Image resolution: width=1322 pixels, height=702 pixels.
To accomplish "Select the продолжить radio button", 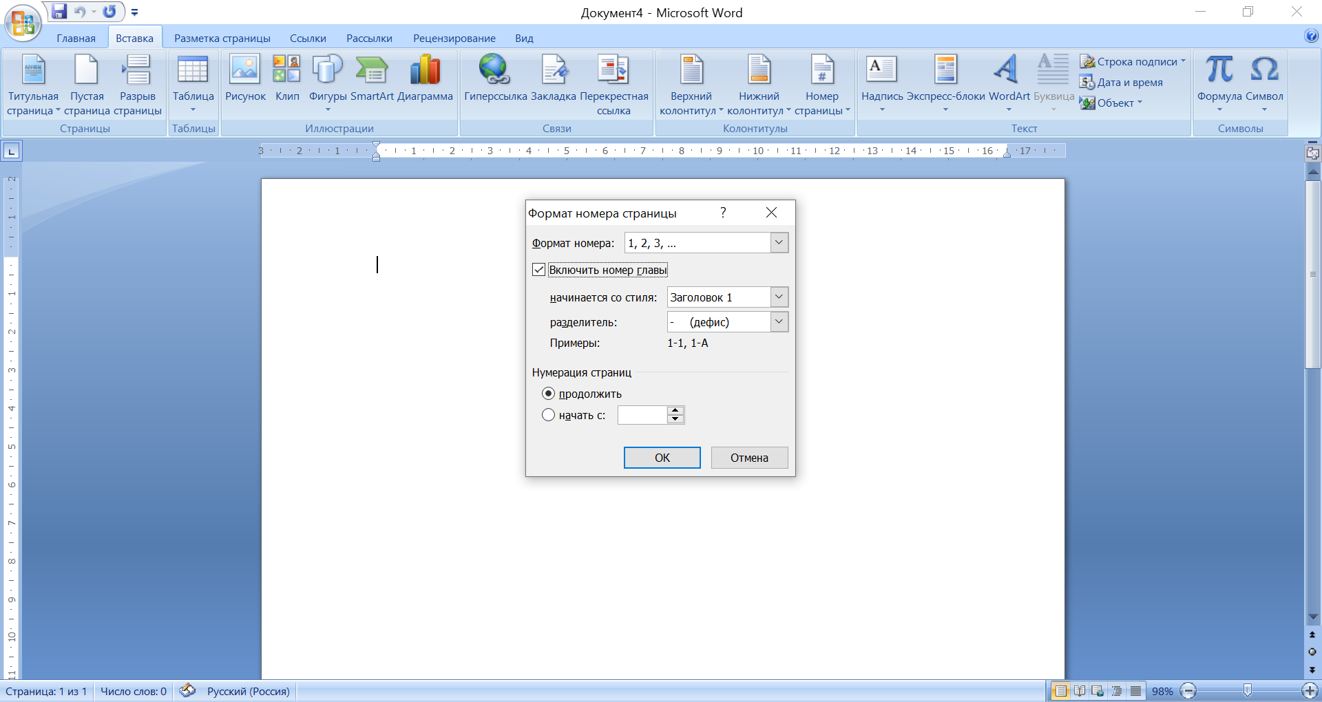I will point(548,394).
